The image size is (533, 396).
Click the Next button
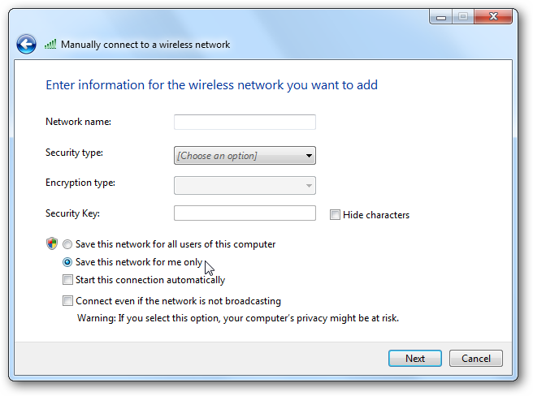coord(414,358)
